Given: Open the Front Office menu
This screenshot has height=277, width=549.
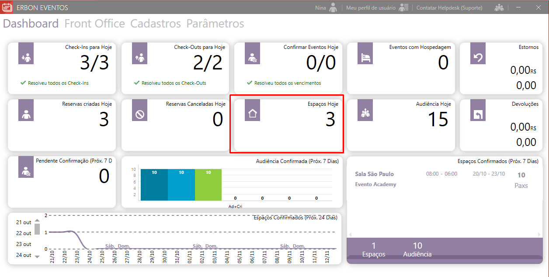Looking at the screenshot, I should click(x=94, y=24).
